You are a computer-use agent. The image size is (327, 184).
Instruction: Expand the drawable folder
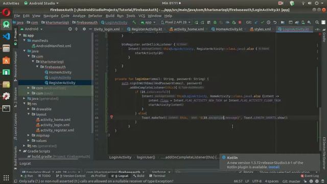point(29,109)
